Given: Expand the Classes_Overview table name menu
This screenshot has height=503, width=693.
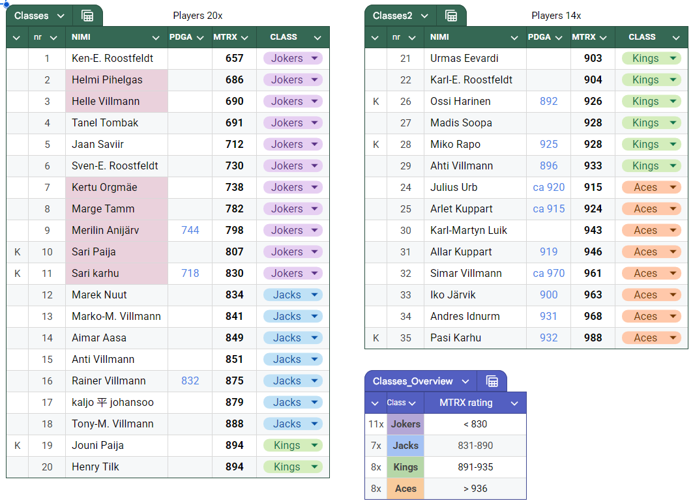Looking at the screenshot, I should [465, 381].
